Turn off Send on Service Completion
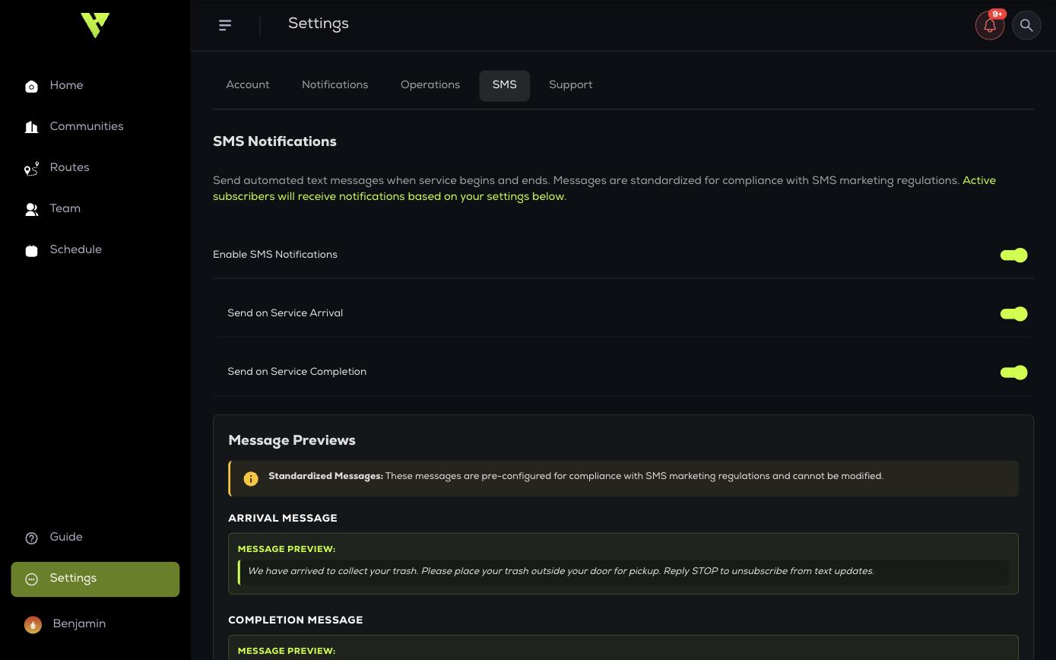Image resolution: width=1056 pixels, height=660 pixels. tap(1013, 373)
